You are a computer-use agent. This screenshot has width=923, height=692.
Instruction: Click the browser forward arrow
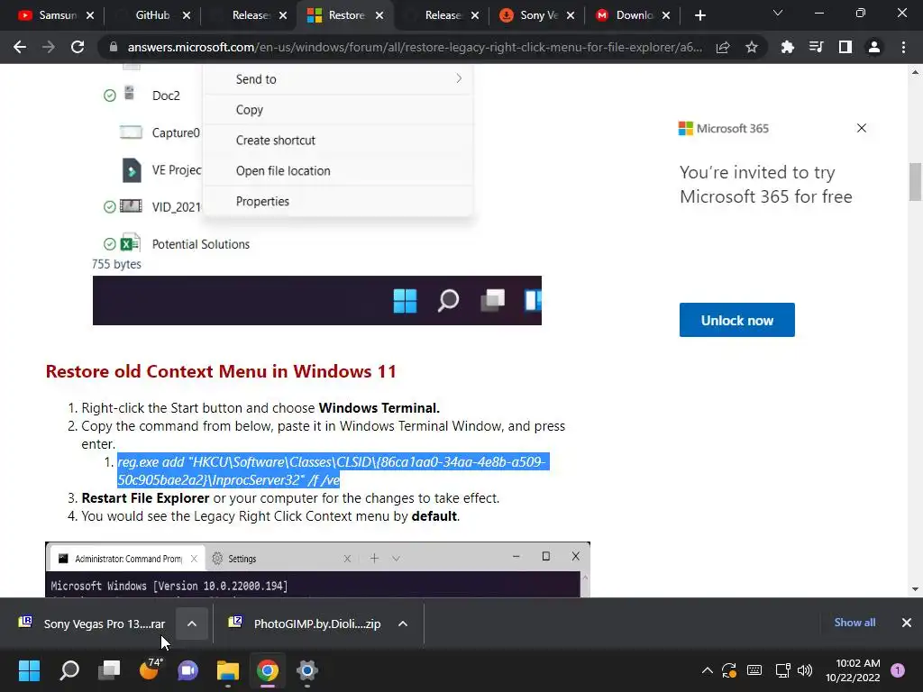pos(49,47)
